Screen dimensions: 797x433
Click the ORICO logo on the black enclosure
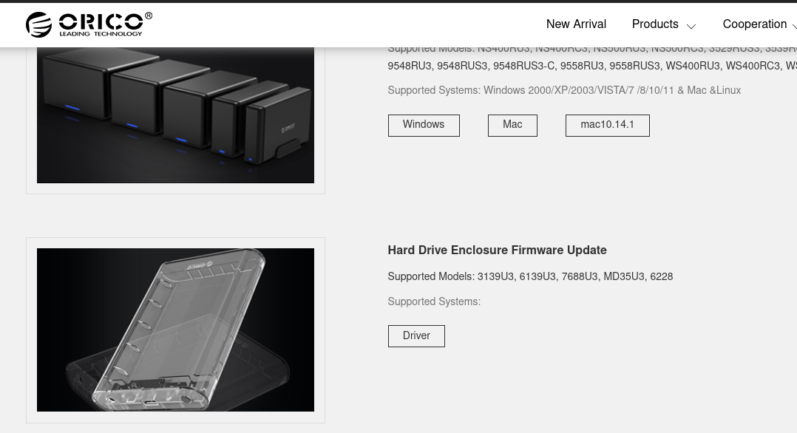pyautogui.click(x=288, y=127)
